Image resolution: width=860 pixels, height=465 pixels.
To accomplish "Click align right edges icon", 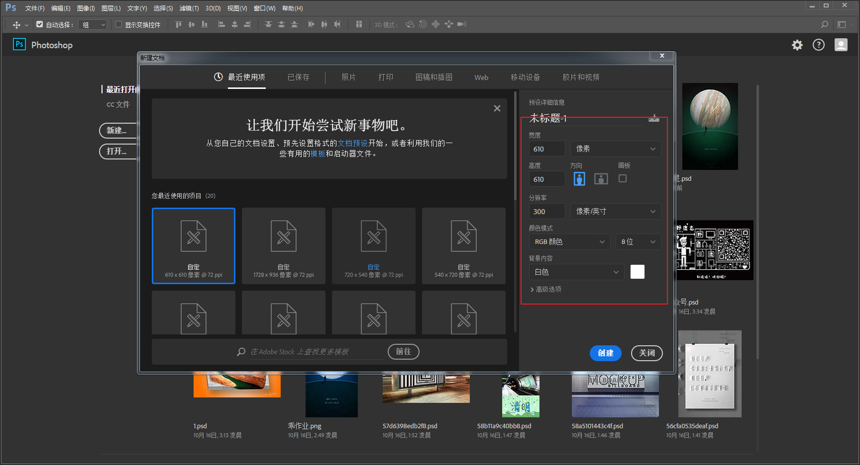I will [247, 24].
